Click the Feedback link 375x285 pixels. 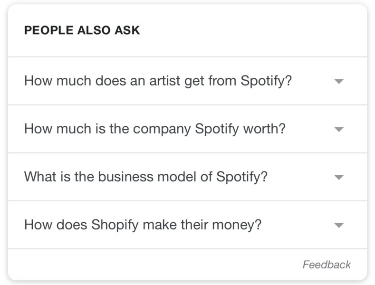(327, 265)
